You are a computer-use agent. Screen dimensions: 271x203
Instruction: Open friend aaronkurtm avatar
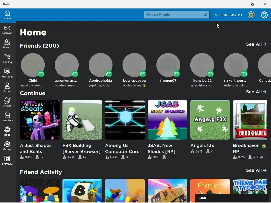[67, 65]
